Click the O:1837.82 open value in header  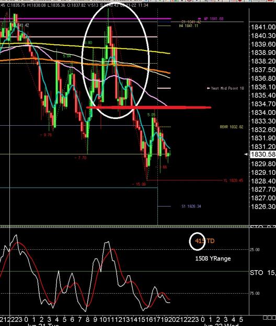(x=76, y=5)
